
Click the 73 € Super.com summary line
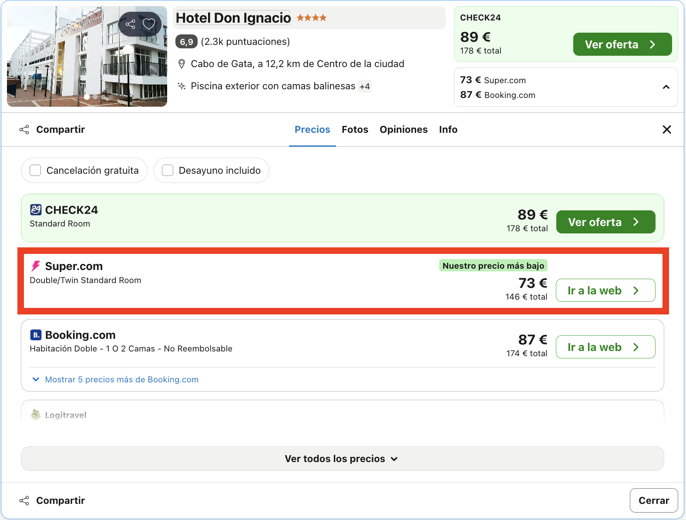493,80
